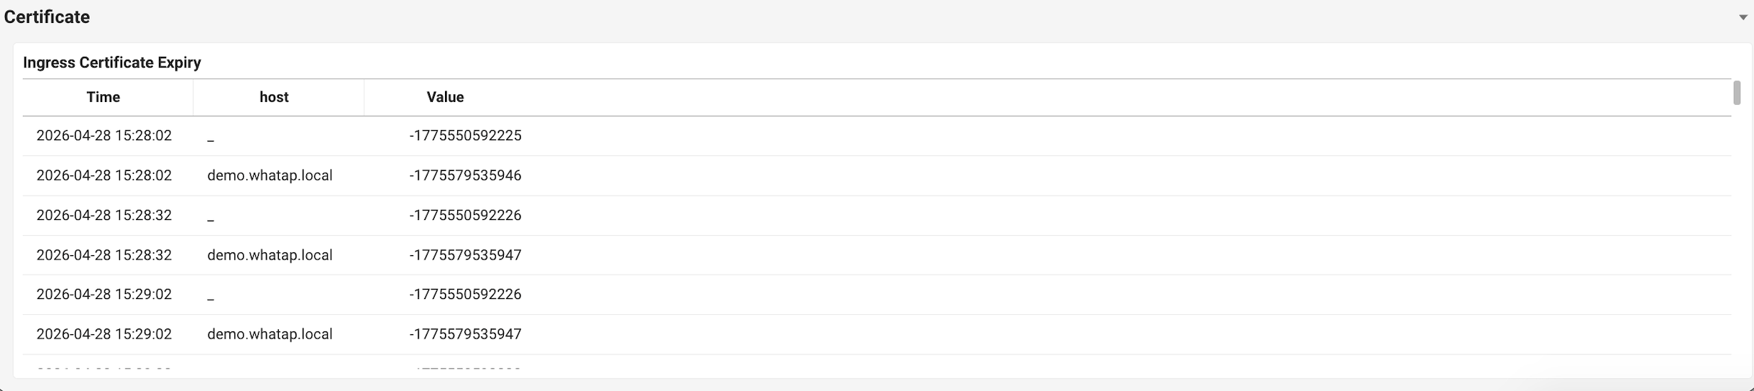1754x391 pixels.
Task: Click value -1775579535946
Action: (465, 175)
